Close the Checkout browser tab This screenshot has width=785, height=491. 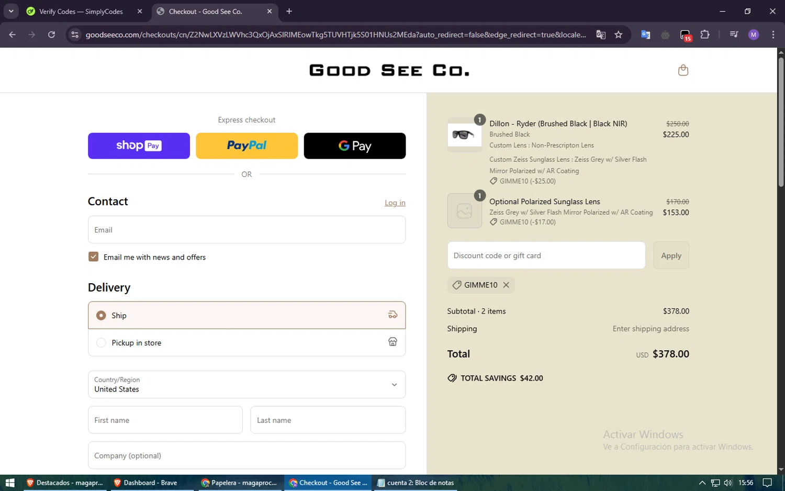(270, 12)
